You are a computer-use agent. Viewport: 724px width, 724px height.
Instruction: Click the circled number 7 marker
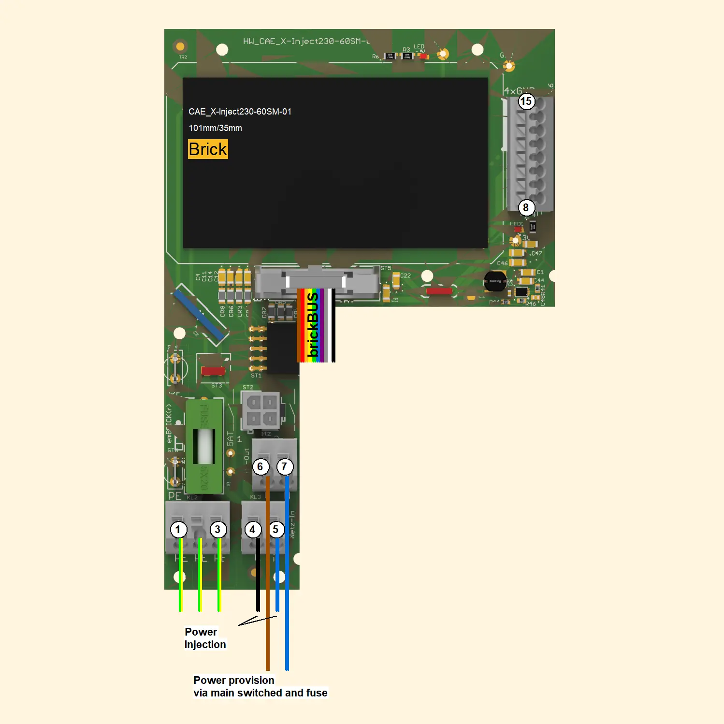tap(285, 466)
